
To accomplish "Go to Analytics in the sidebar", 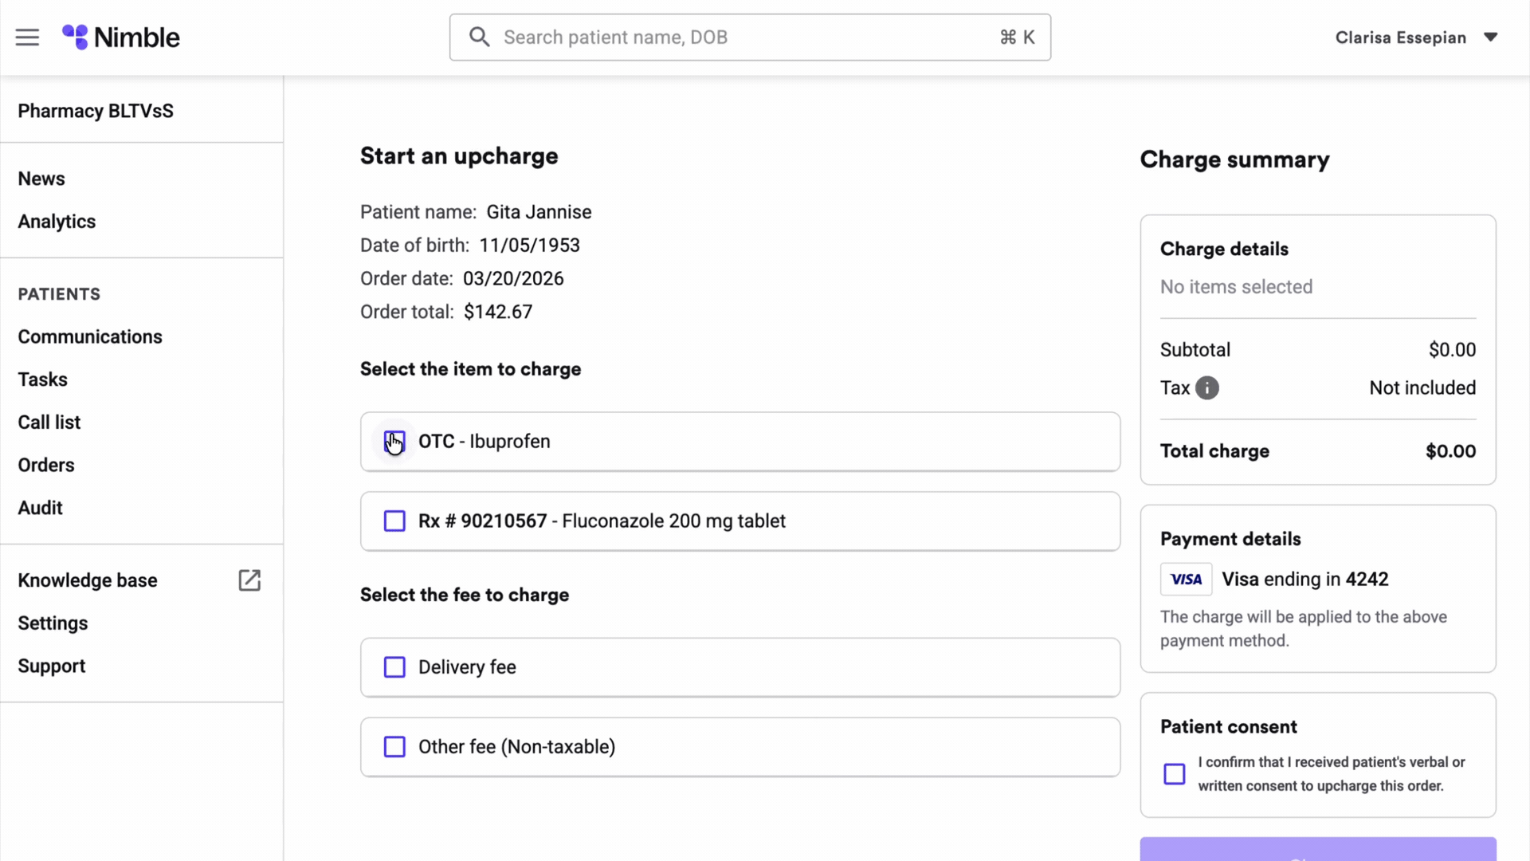I will click(57, 222).
